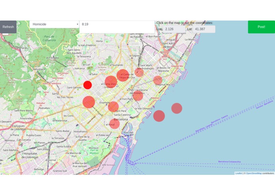Screen dimensions: 275x195
Task: Click the large red circle left of Eixample
Action: 89,102
